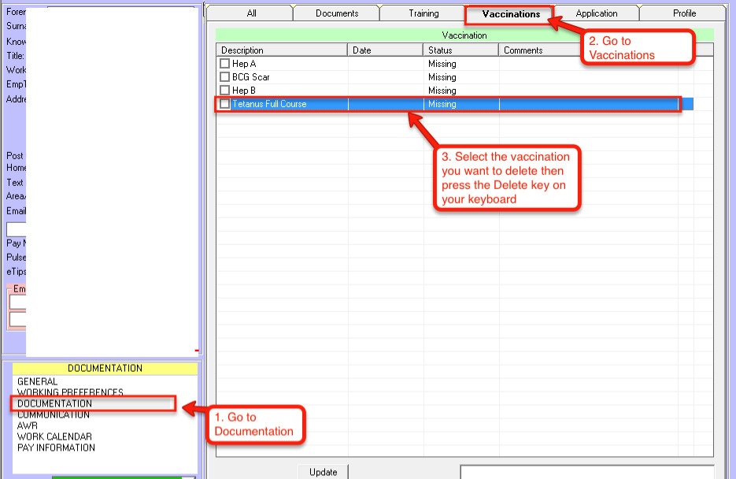Screen dimensions: 736x479
Task: Click the Date column header
Action: (x=386, y=50)
